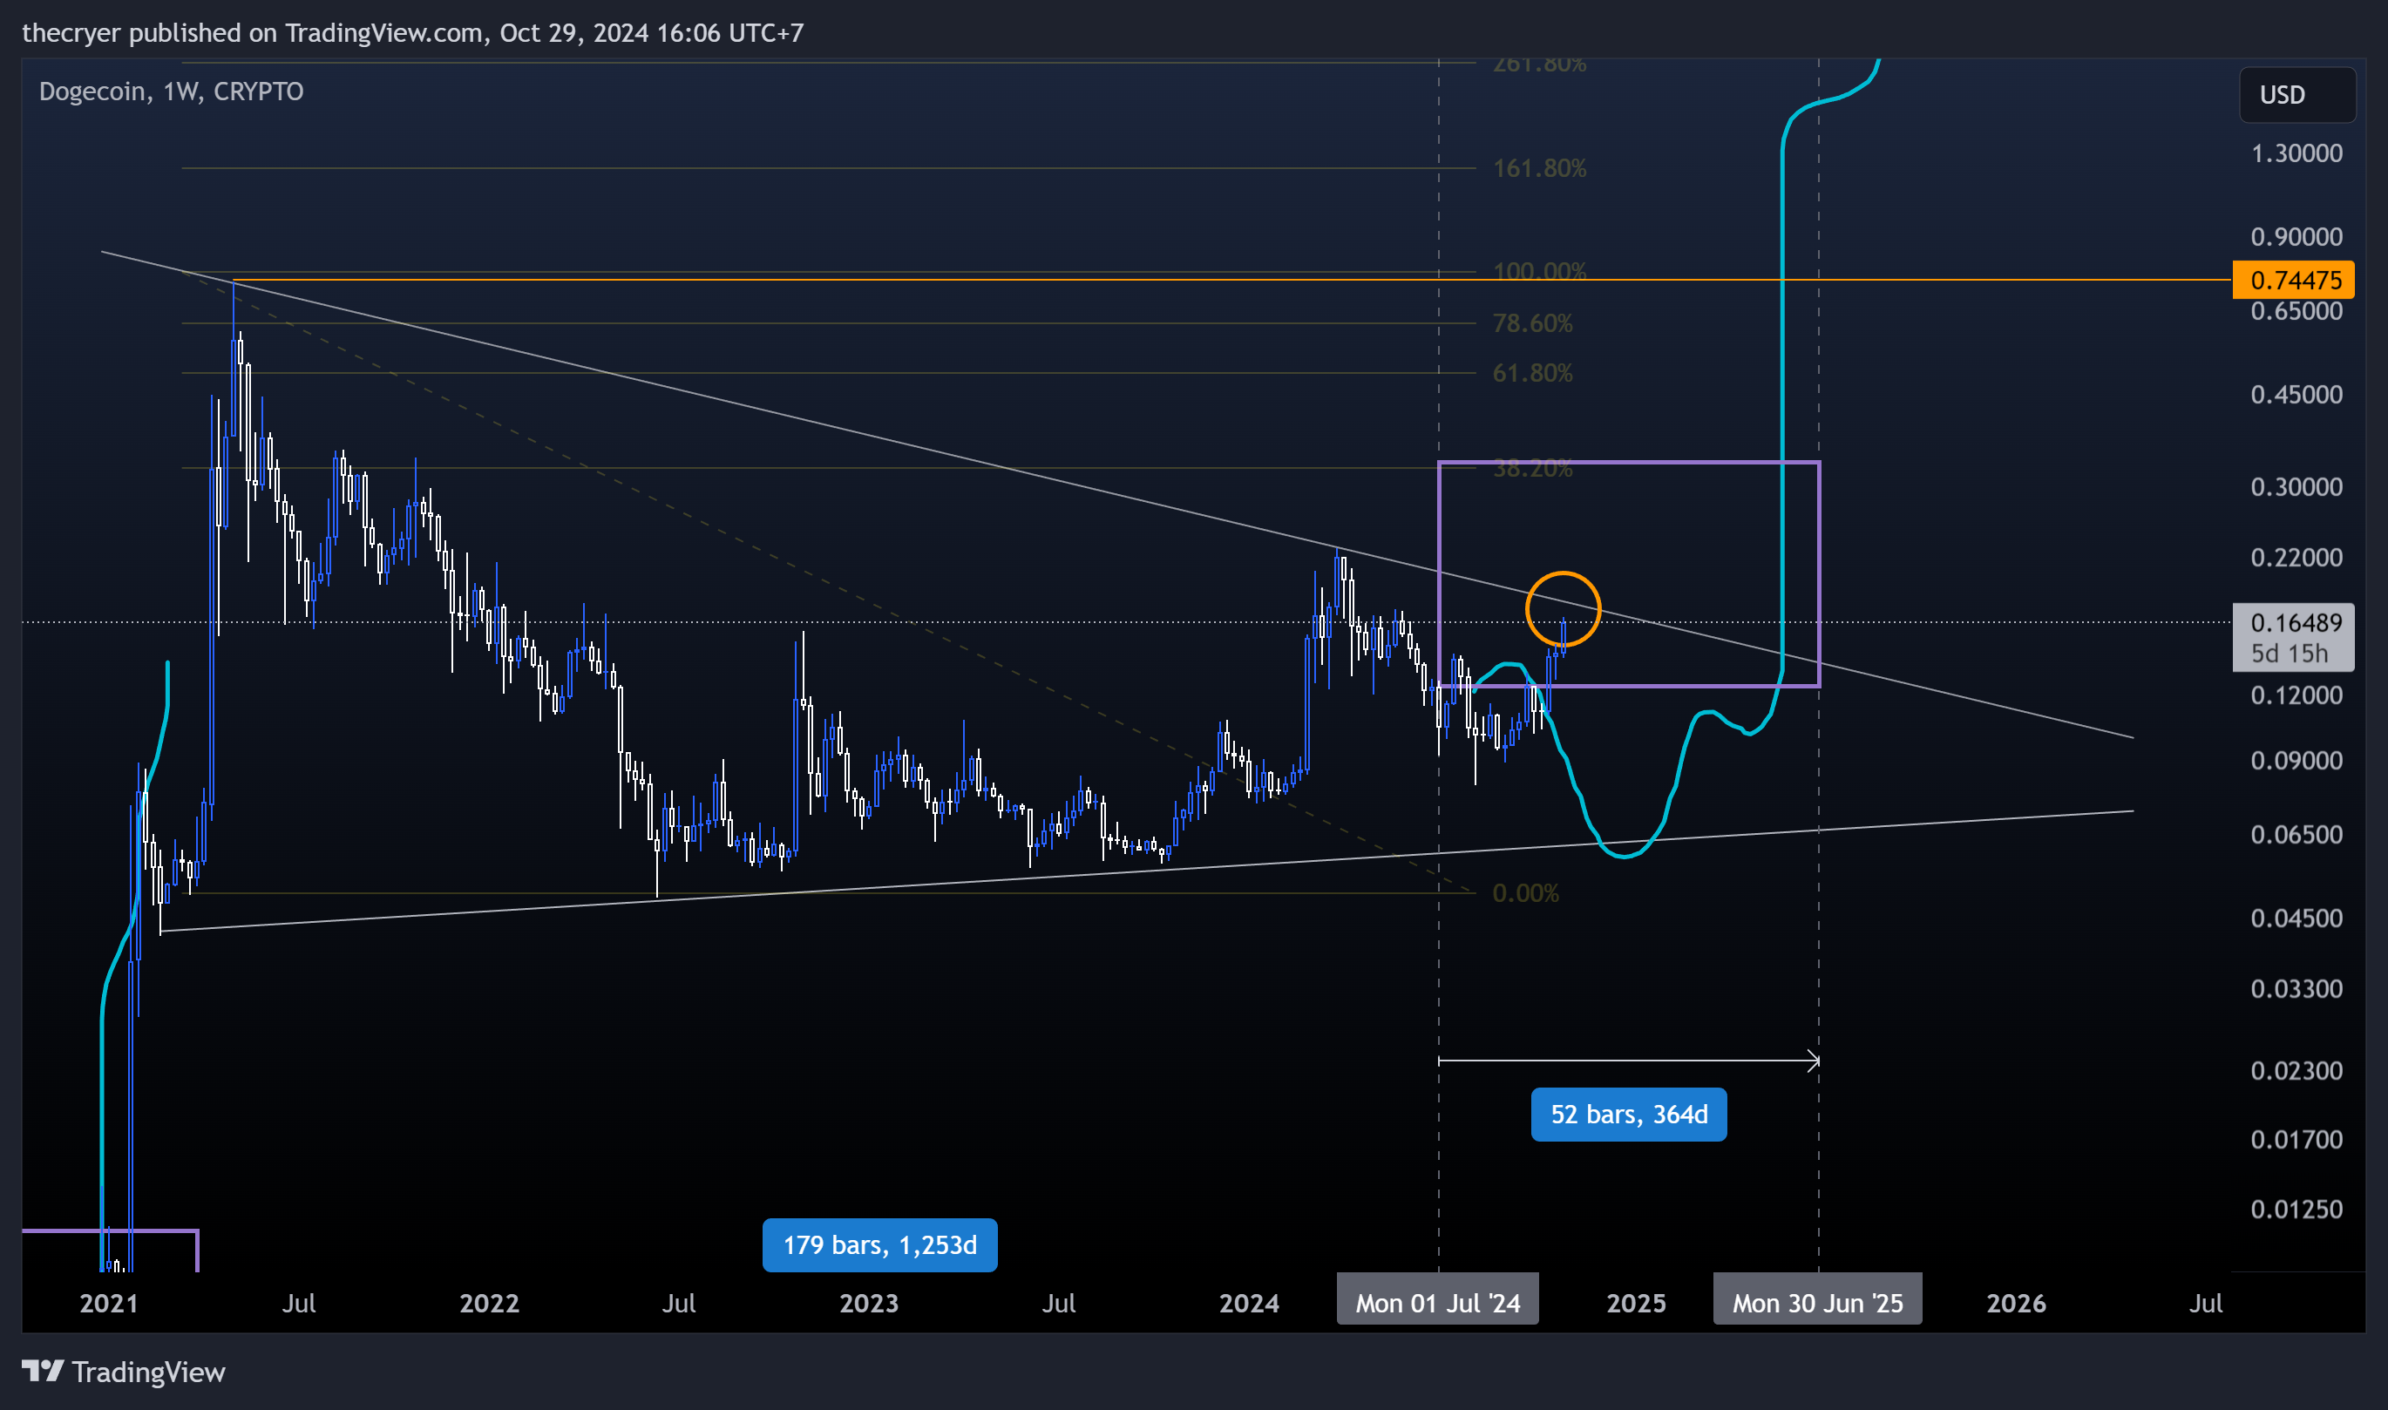Viewport: 2388px width, 1410px height.
Task: Click the 61.80% Fibonacci level label
Action: point(1532,372)
